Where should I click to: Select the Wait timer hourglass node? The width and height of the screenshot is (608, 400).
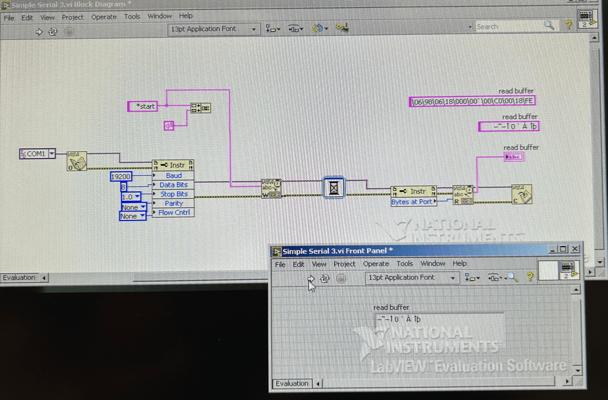point(333,188)
